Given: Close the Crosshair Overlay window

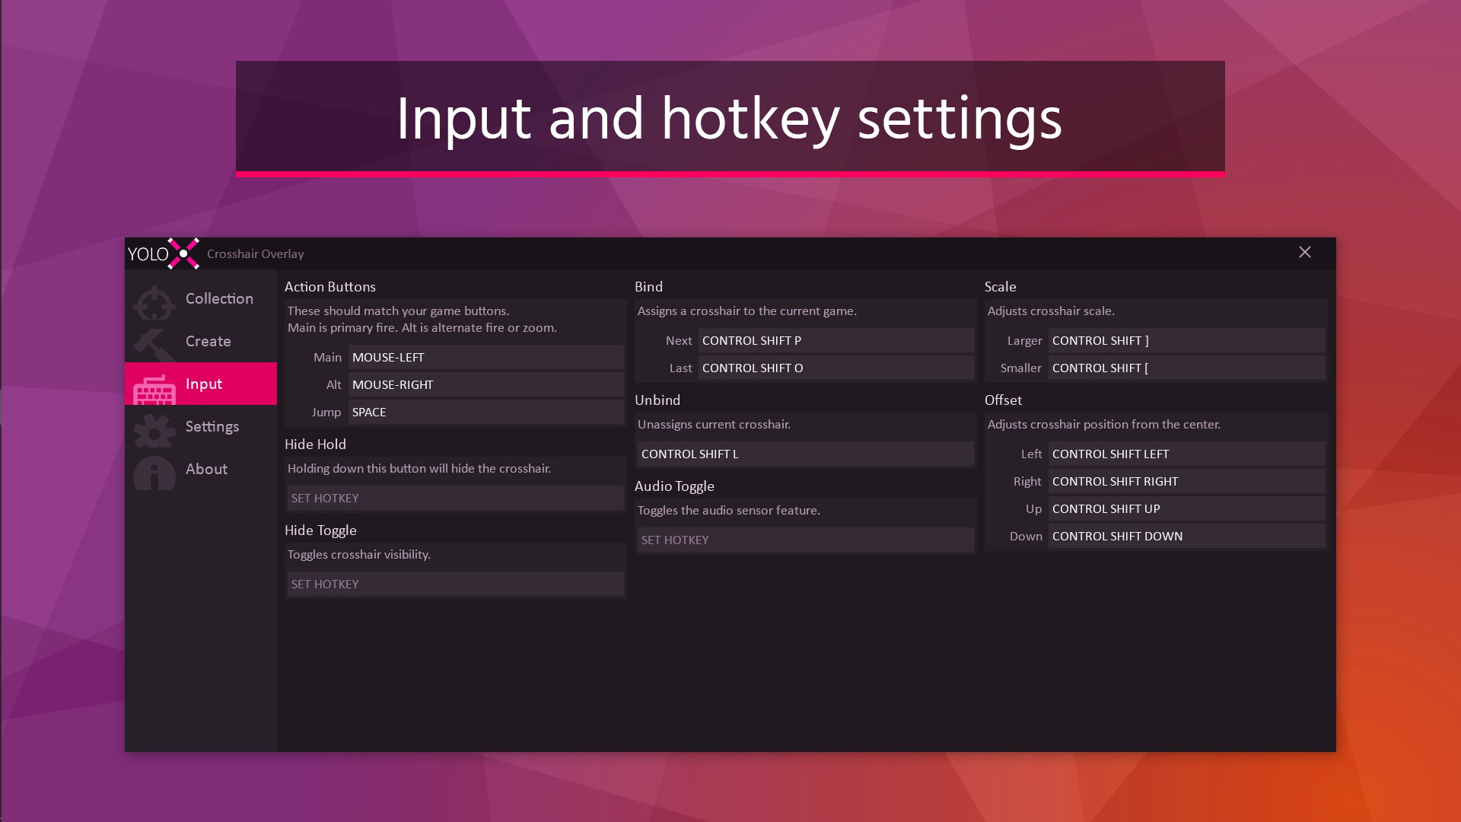Looking at the screenshot, I should click(x=1304, y=253).
